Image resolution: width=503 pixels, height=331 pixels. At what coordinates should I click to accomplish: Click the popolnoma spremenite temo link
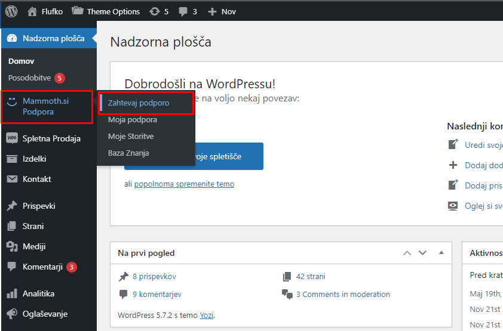click(x=184, y=184)
